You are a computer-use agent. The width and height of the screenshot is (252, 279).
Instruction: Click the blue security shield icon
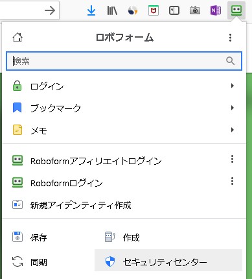110,261
